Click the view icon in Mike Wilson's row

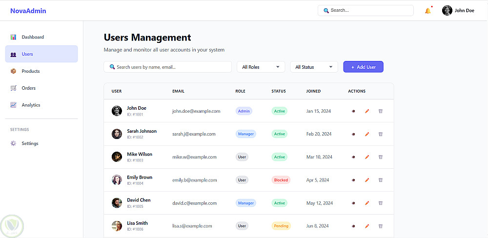353,157
